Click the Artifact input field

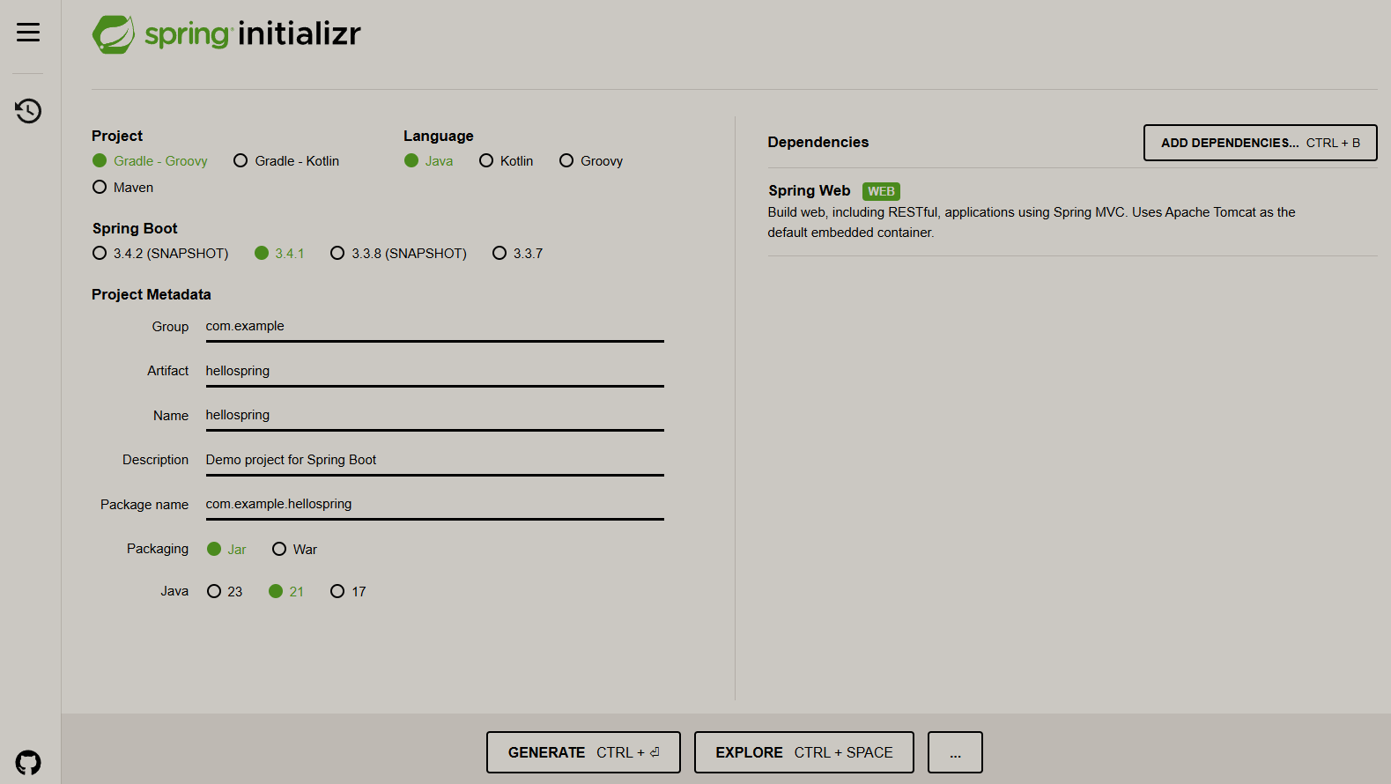tap(435, 372)
